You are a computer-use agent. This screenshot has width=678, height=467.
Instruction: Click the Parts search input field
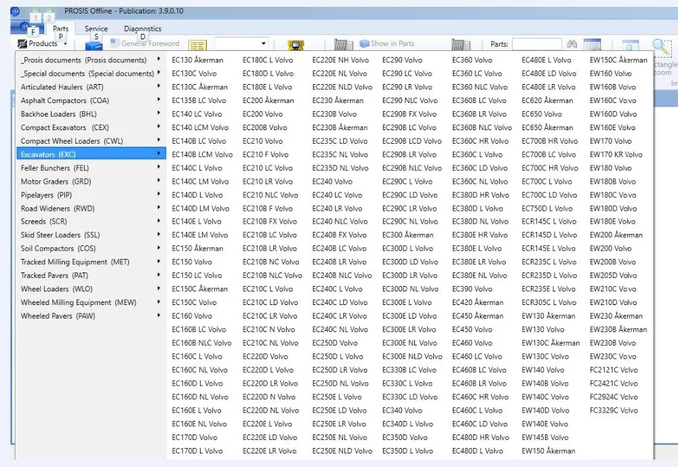(x=536, y=43)
